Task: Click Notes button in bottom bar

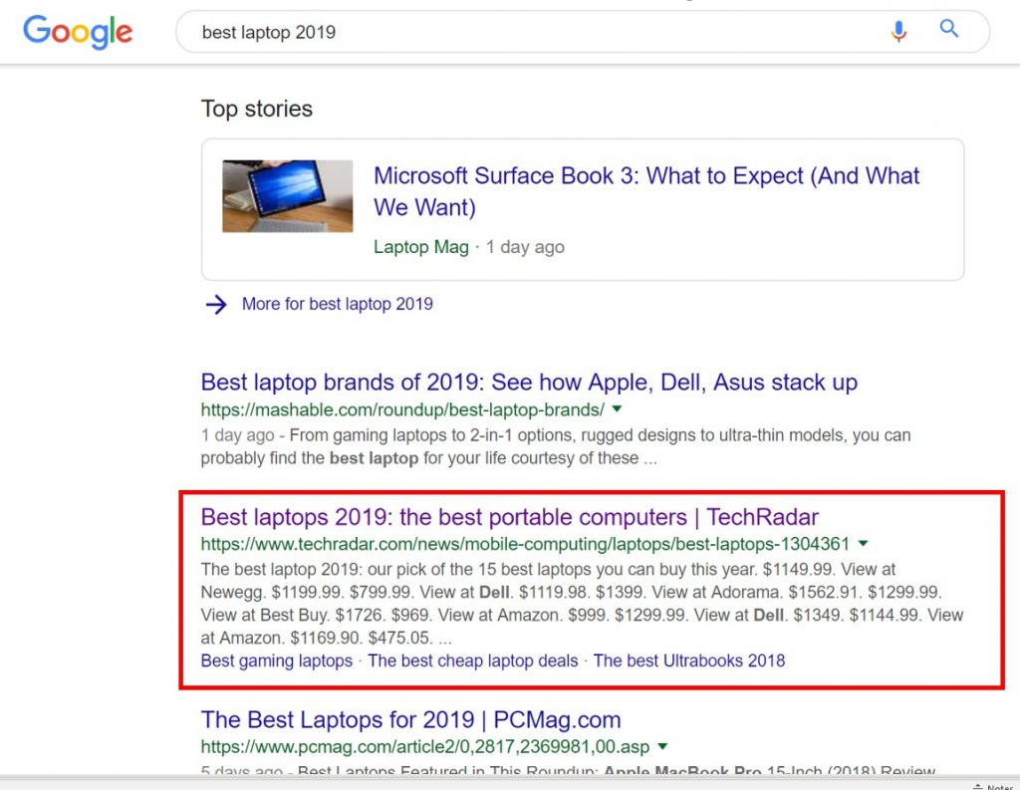Action: click(995, 786)
